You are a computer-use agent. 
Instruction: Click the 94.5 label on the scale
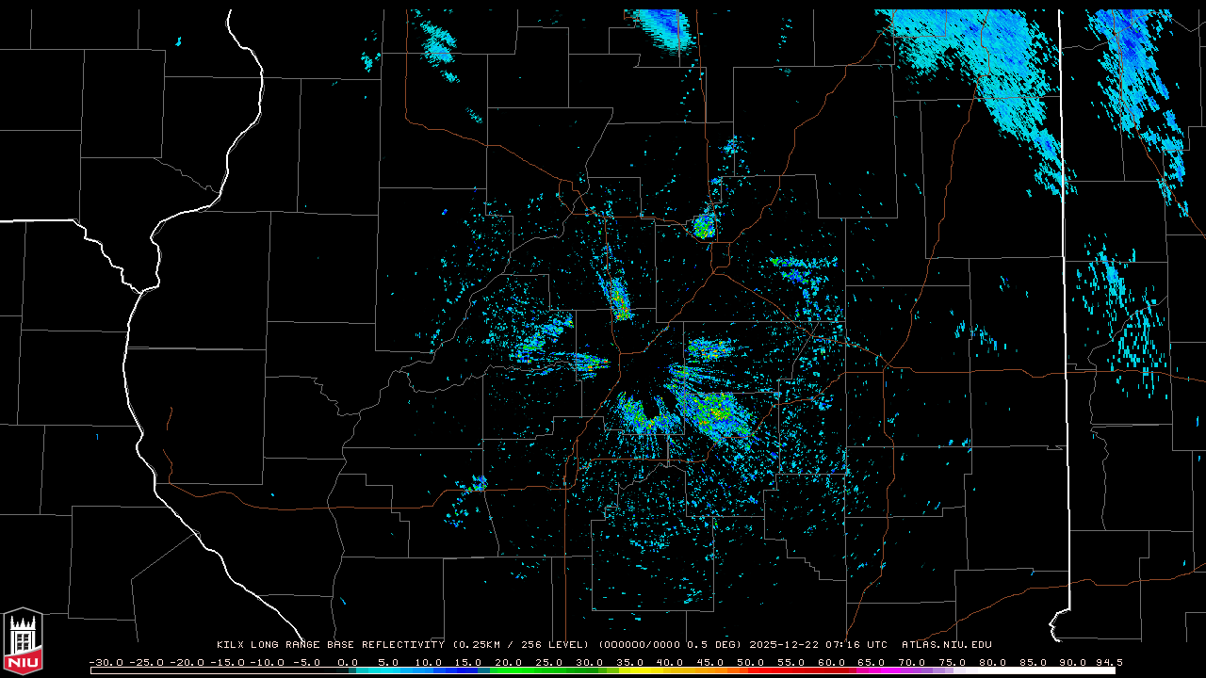1107,662
